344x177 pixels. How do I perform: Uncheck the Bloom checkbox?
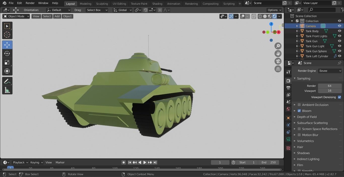pos(299,111)
